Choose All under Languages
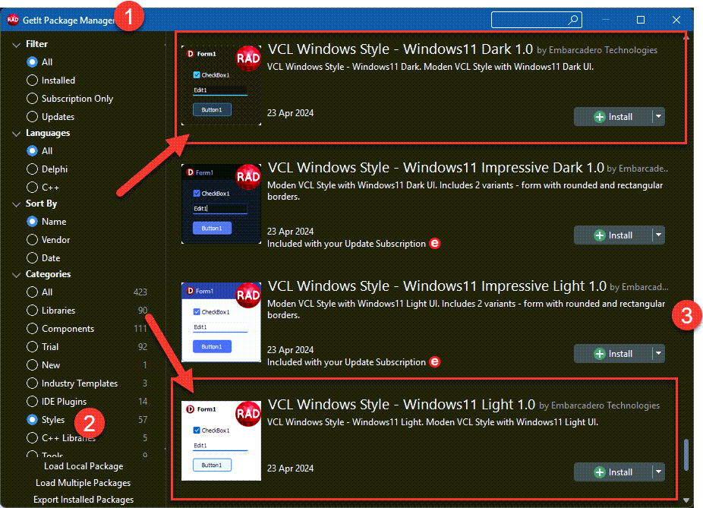703x508 pixels. pyautogui.click(x=32, y=150)
